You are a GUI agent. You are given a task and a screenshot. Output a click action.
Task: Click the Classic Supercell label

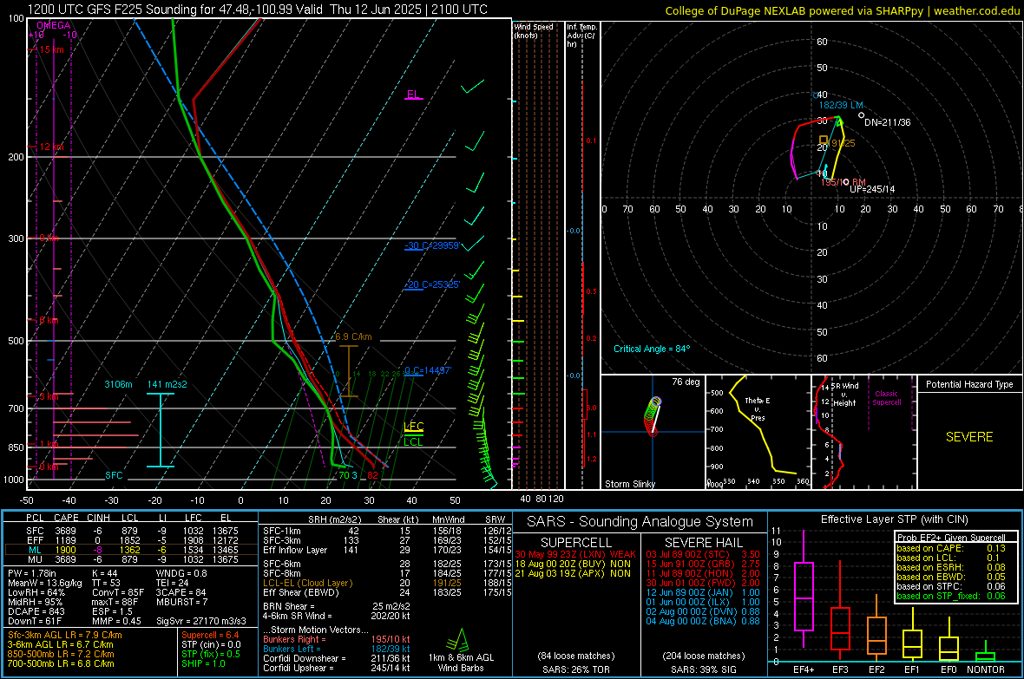887,398
